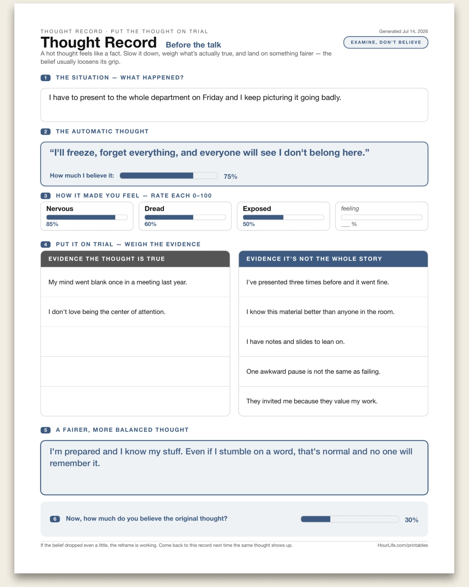Click the step 3 number badge
469x587 pixels.
[x=45, y=196]
